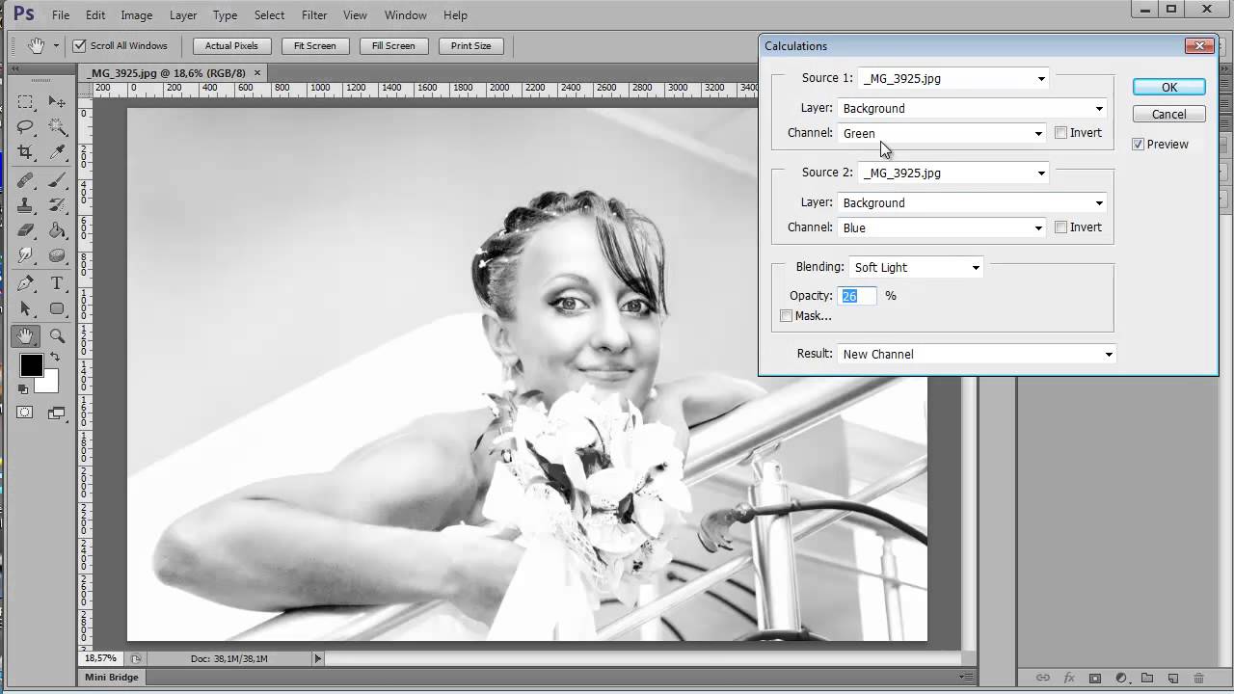Select the Clone Stamp tool
The height and width of the screenshot is (694, 1234).
(26, 205)
